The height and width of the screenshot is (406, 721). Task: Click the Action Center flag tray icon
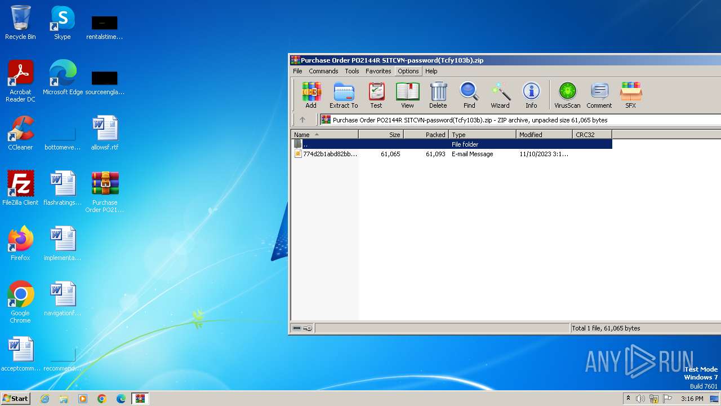pyautogui.click(x=667, y=399)
